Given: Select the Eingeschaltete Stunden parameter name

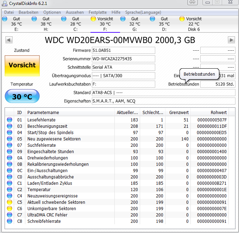Looking at the screenshot, I should coord(50,152).
